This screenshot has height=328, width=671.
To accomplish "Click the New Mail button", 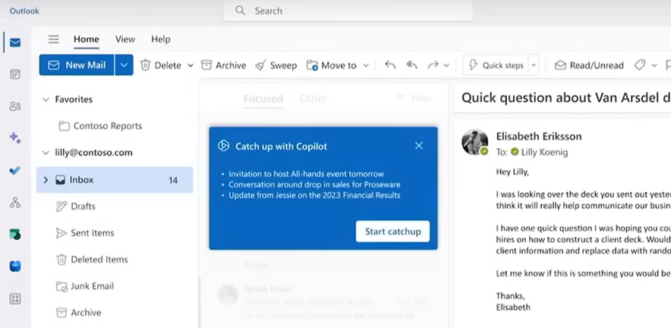I will pos(77,65).
